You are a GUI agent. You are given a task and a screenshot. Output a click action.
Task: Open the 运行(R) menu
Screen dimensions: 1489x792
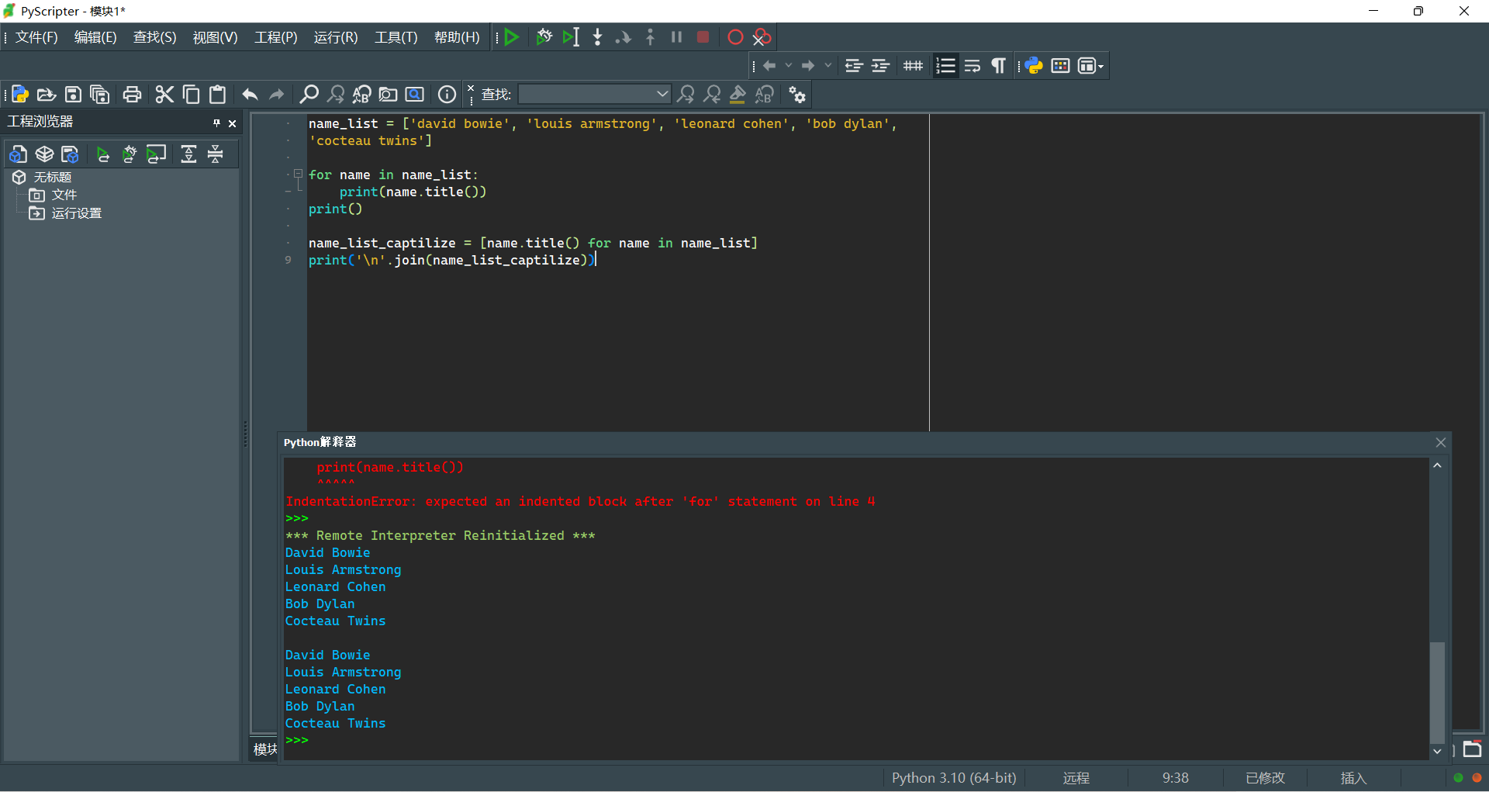pyautogui.click(x=335, y=37)
